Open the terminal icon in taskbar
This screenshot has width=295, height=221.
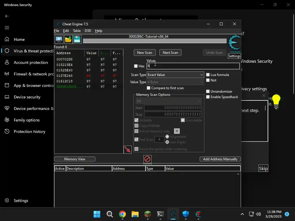tap(160, 214)
